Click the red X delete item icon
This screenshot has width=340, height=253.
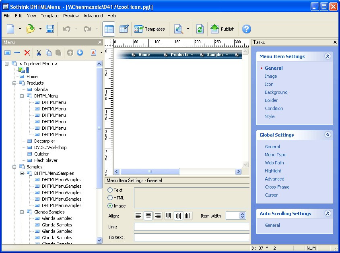tap(27, 53)
